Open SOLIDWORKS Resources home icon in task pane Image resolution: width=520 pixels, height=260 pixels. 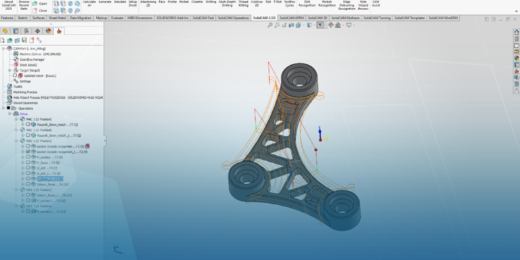point(517,32)
